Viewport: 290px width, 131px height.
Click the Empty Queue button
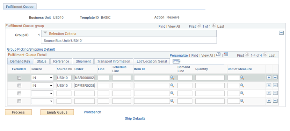click(57, 112)
